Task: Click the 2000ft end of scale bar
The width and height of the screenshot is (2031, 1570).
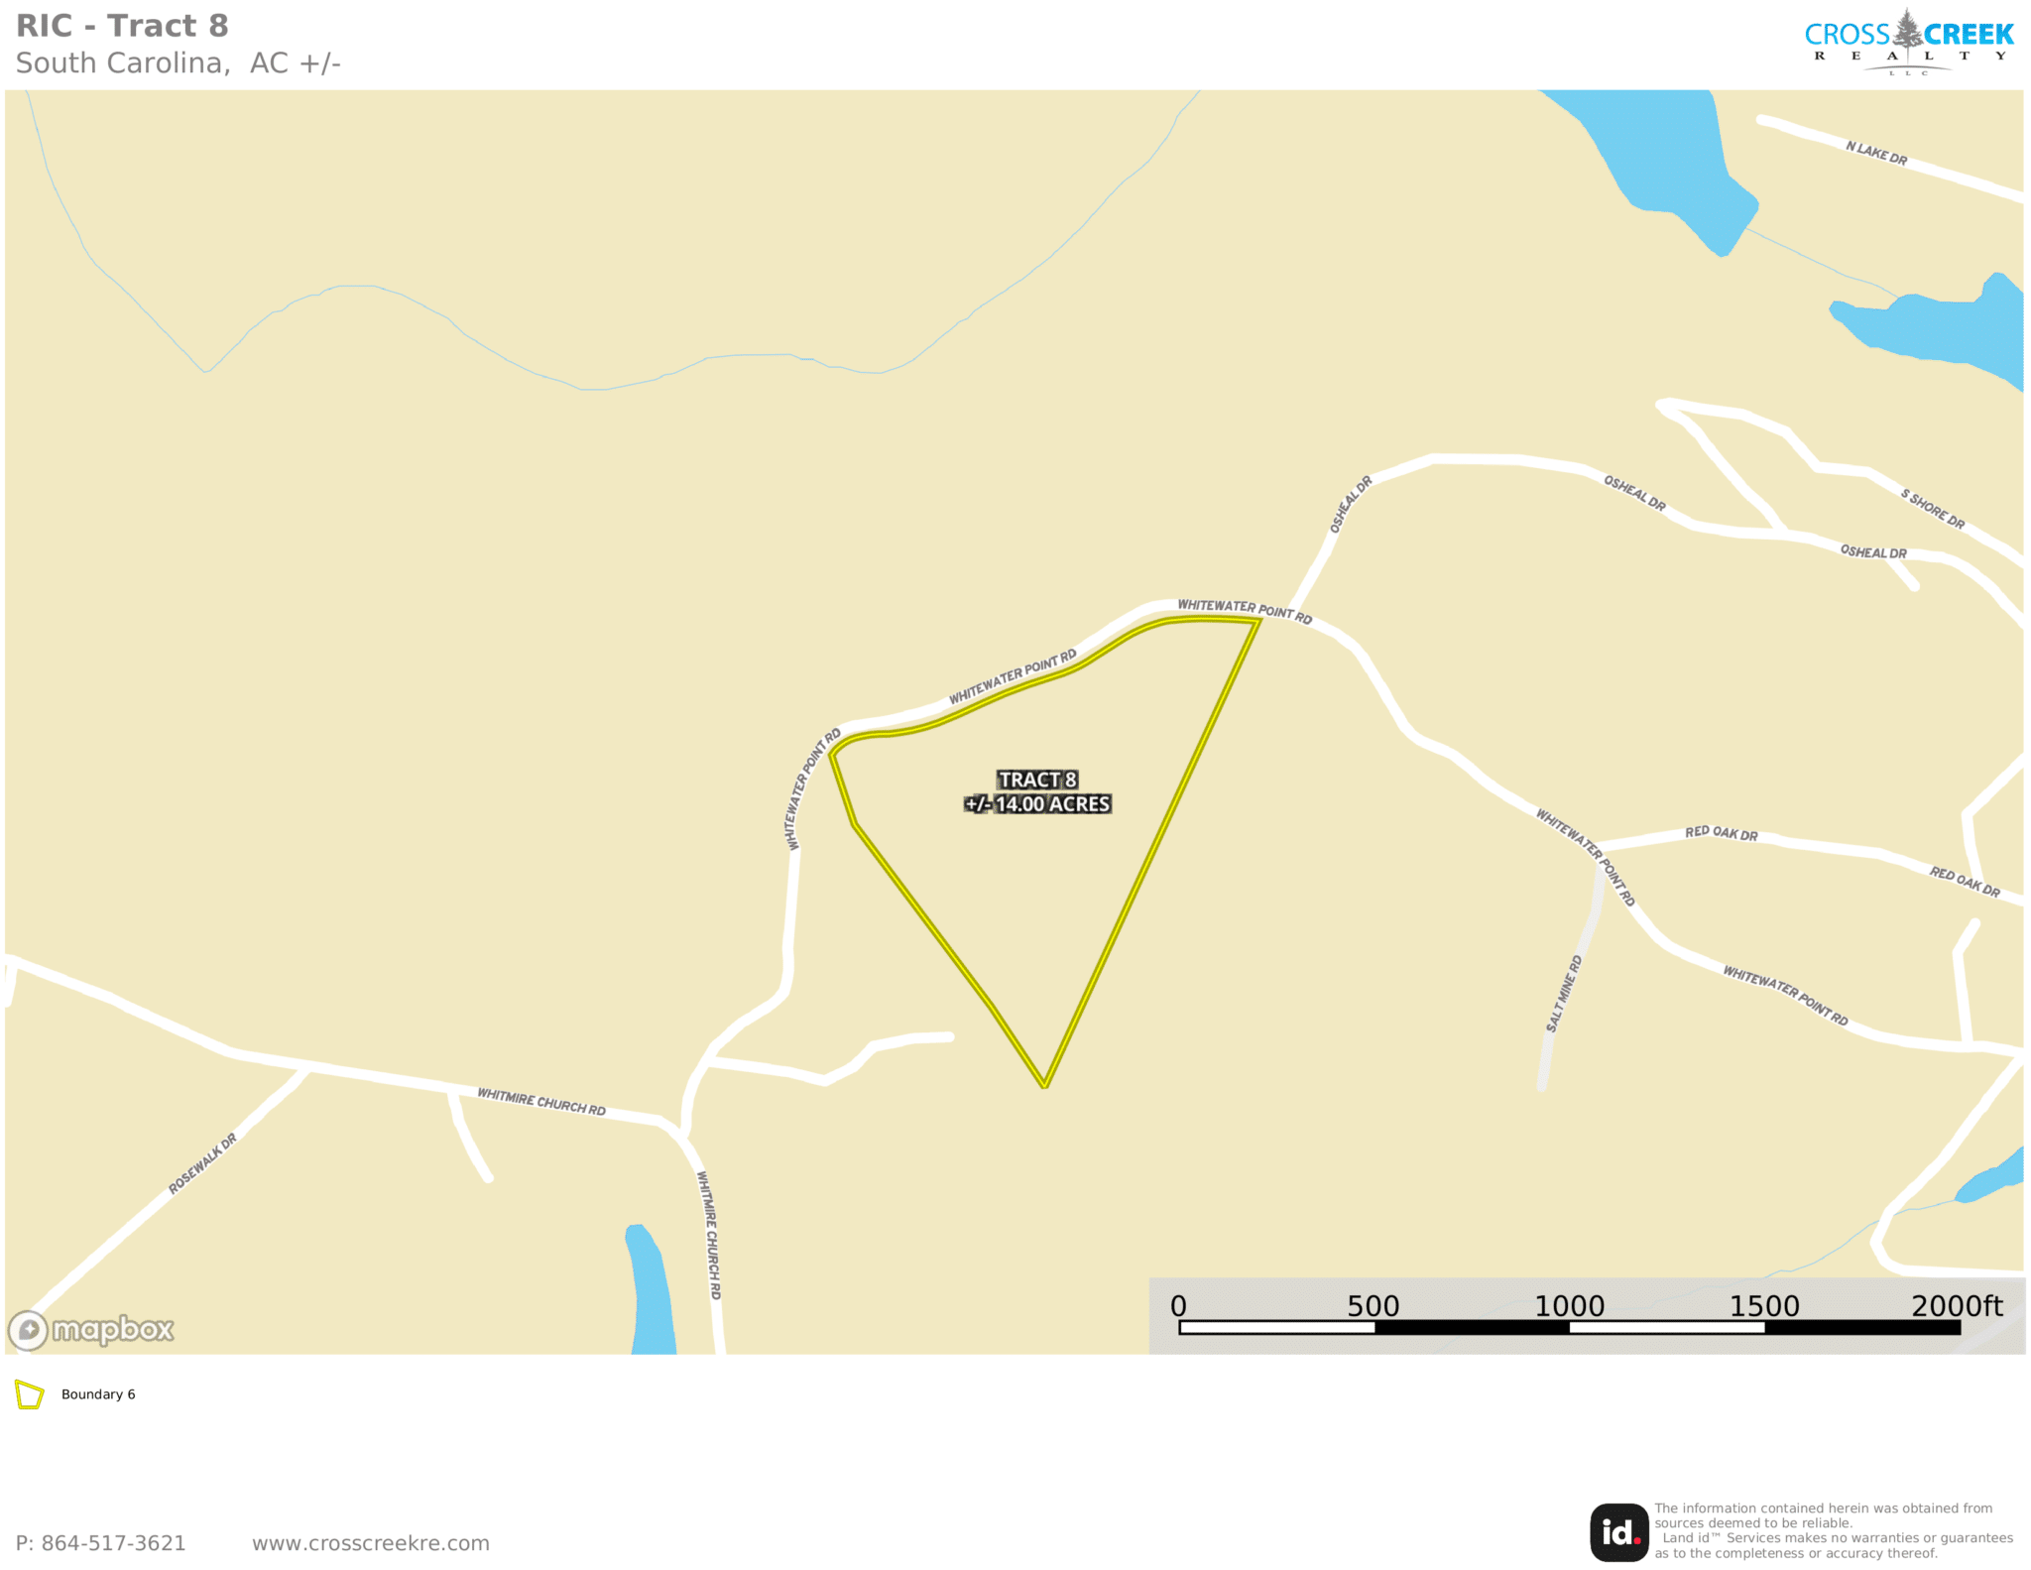Action: coord(1957,1306)
